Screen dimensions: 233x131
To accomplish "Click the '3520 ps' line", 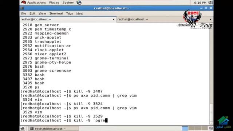I will coord(31,87).
